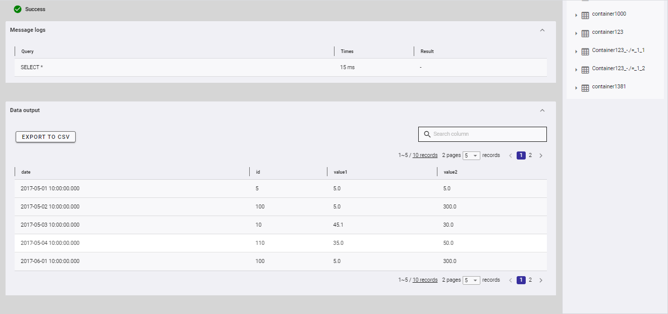Open the top records-per-page dropdown
This screenshot has height=314, width=668.
click(472, 155)
